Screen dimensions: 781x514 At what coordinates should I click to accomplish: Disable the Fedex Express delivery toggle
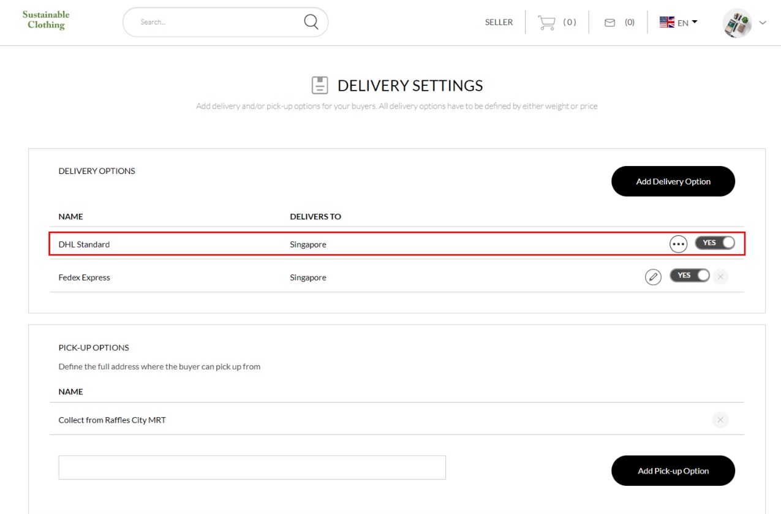[x=690, y=276]
